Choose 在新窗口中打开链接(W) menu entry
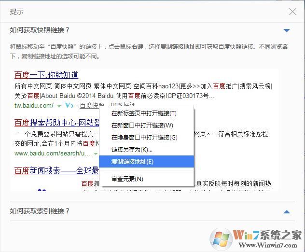Viewport: 305px width, 252px height. 147,126
